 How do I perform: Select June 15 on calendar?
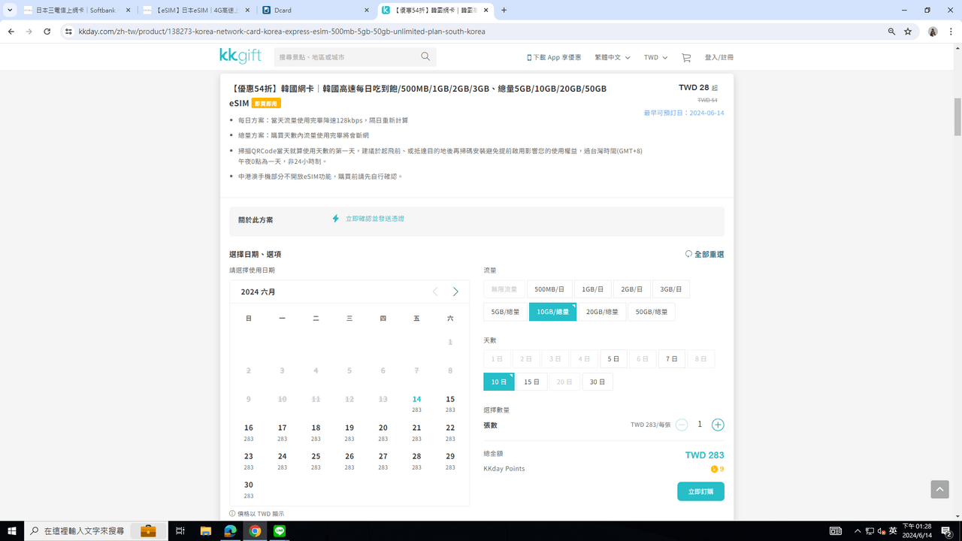click(x=450, y=403)
